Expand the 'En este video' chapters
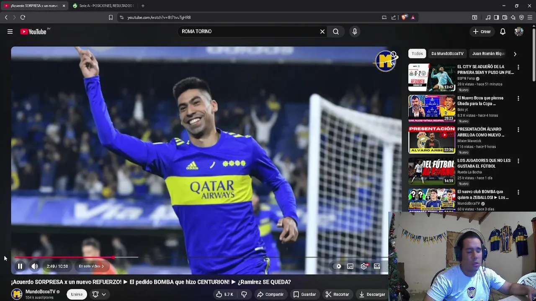The image size is (536, 301). pyautogui.click(x=91, y=266)
